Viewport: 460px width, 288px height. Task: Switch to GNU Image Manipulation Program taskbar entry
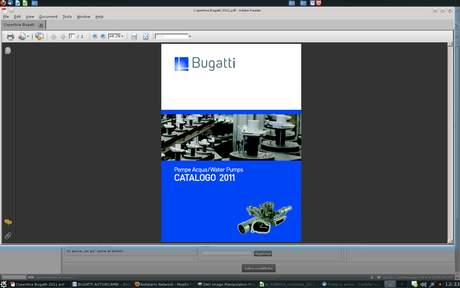pos(227,284)
